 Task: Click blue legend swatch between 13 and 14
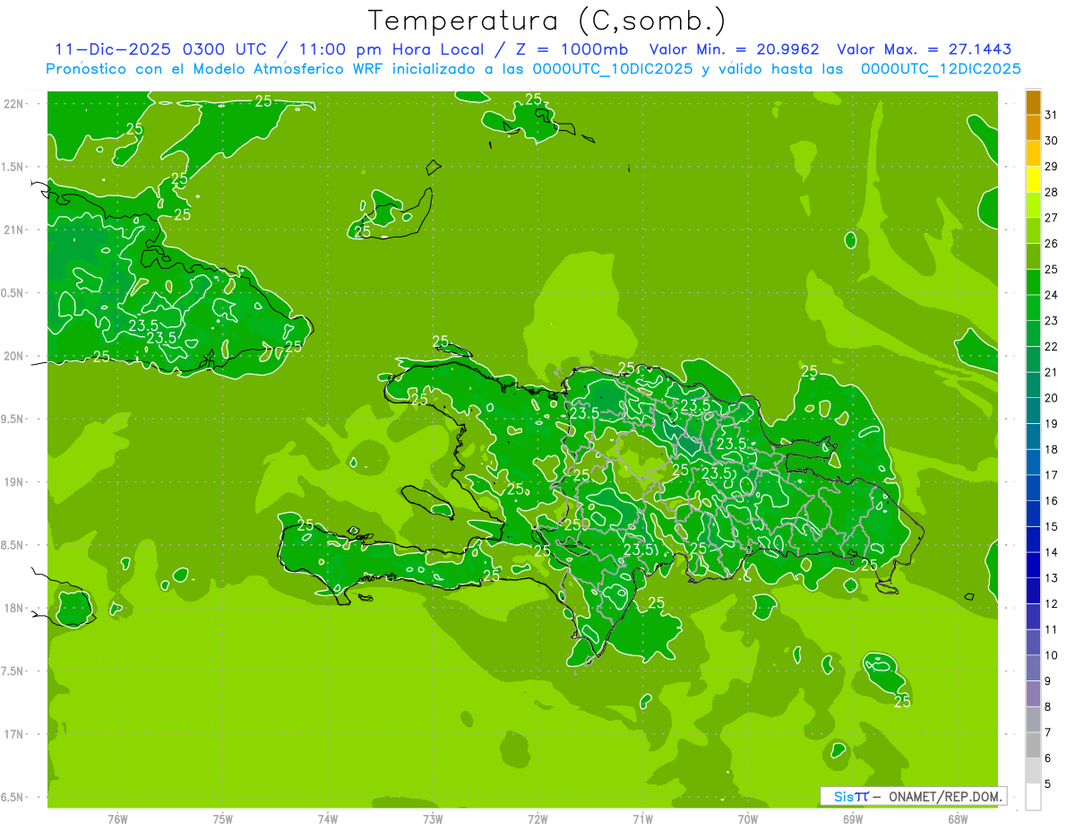pyautogui.click(x=1033, y=566)
